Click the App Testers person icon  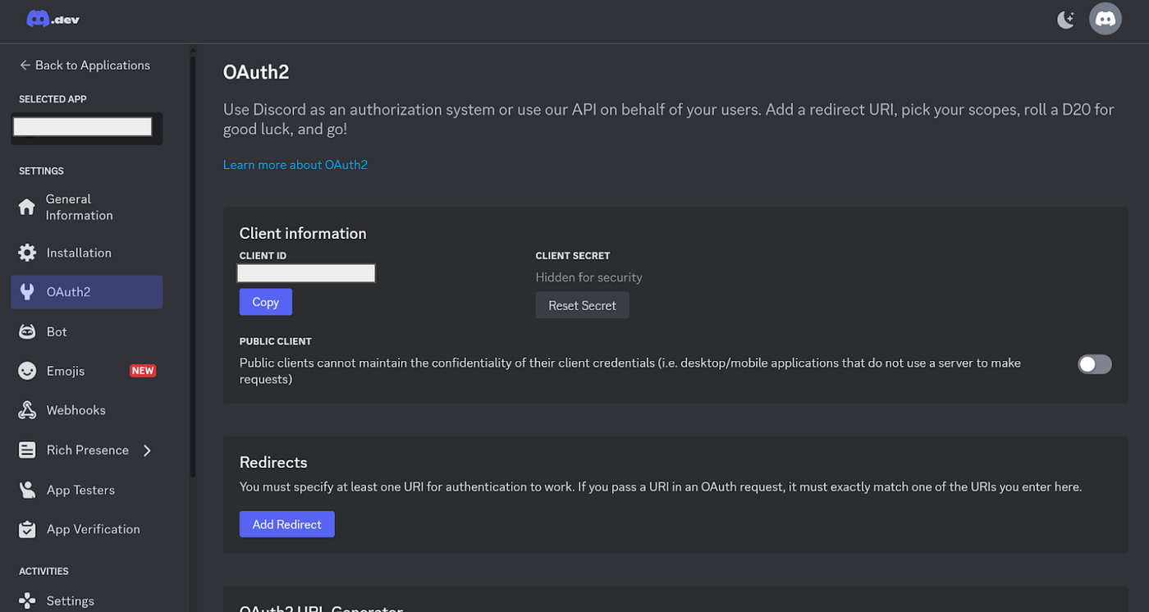pyautogui.click(x=27, y=490)
